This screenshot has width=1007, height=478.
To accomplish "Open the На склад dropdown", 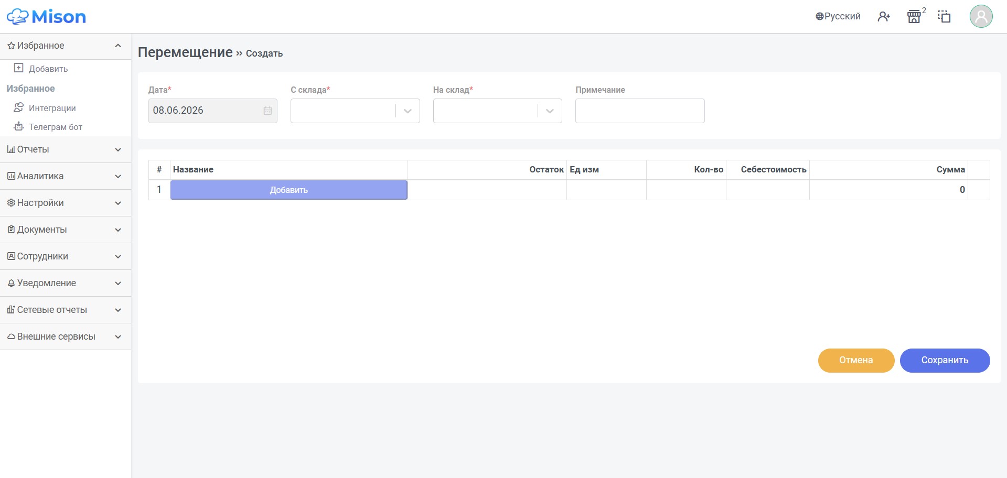I will tap(497, 111).
